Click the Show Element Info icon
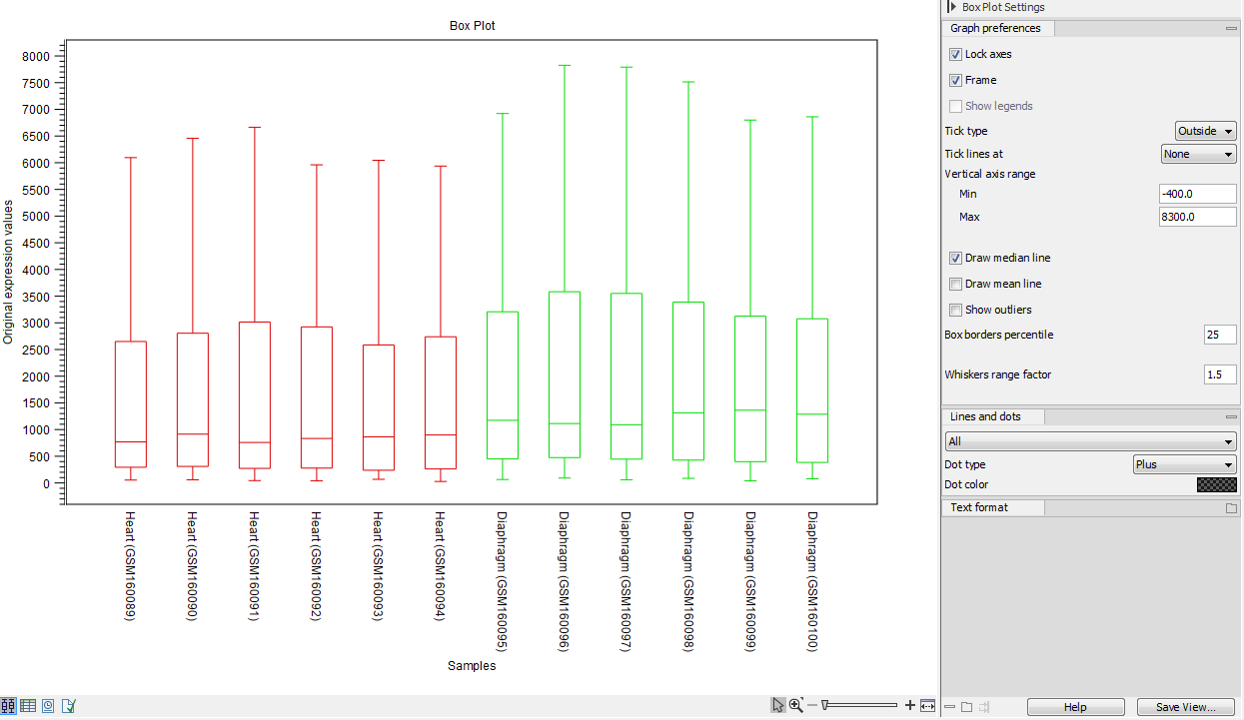The width and height of the screenshot is (1244, 720). (67, 706)
